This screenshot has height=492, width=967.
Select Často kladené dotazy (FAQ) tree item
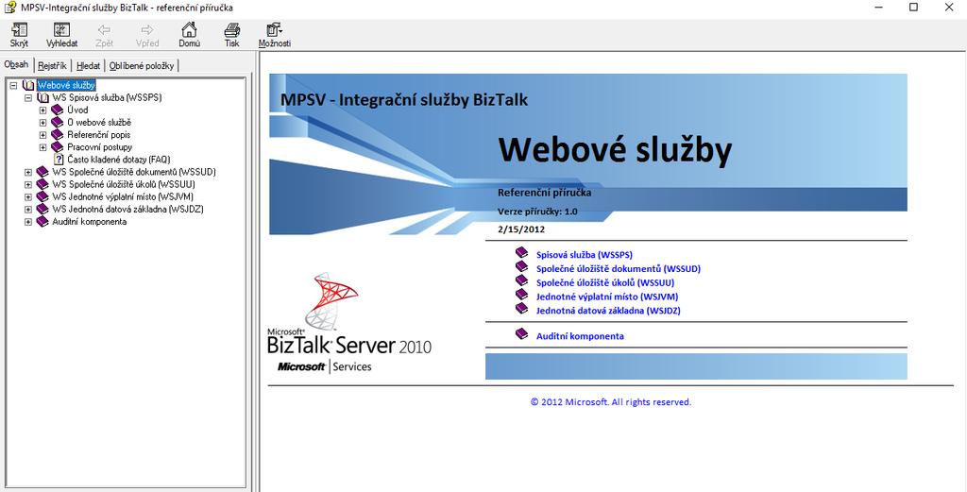tap(119, 160)
